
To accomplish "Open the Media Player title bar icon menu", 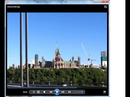I will pos(7,2).
